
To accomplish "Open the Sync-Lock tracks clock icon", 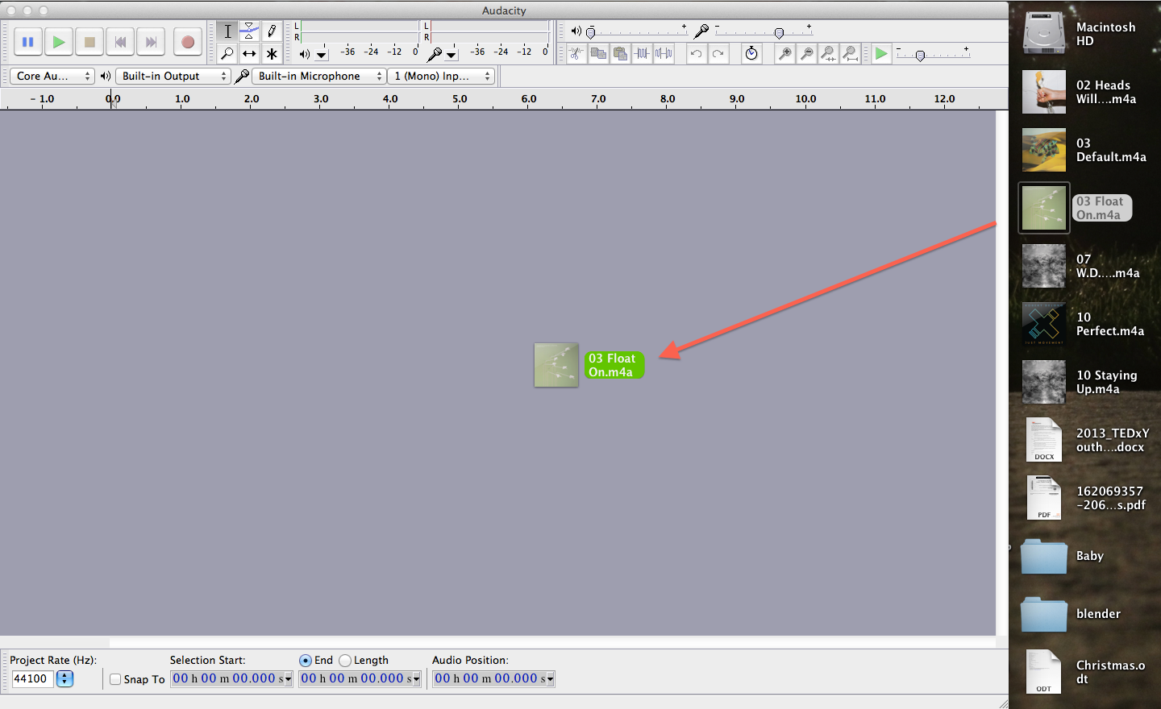I will [751, 54].
